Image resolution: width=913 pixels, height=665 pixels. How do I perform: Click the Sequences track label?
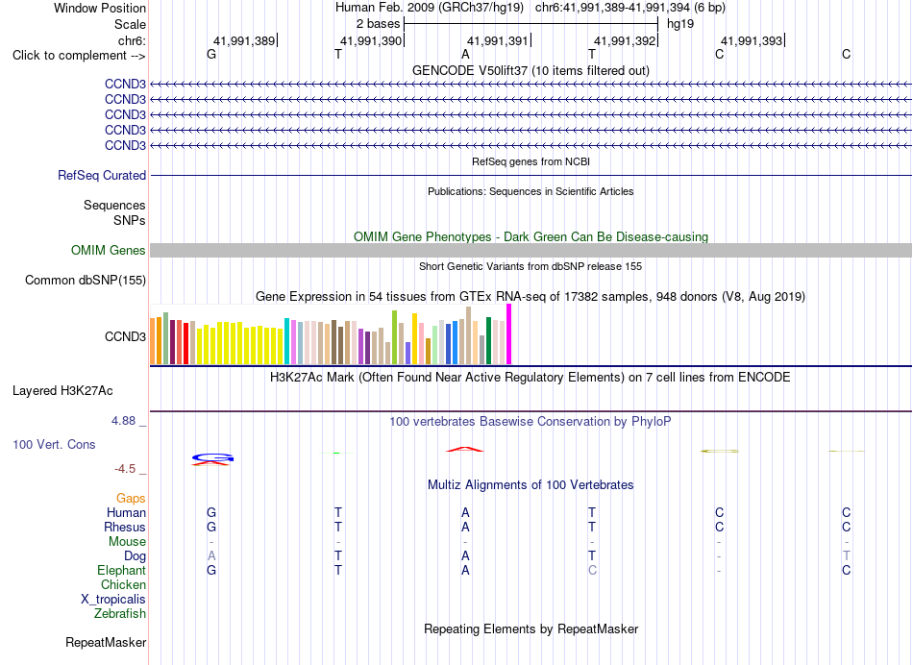click(x=114, y=205)
